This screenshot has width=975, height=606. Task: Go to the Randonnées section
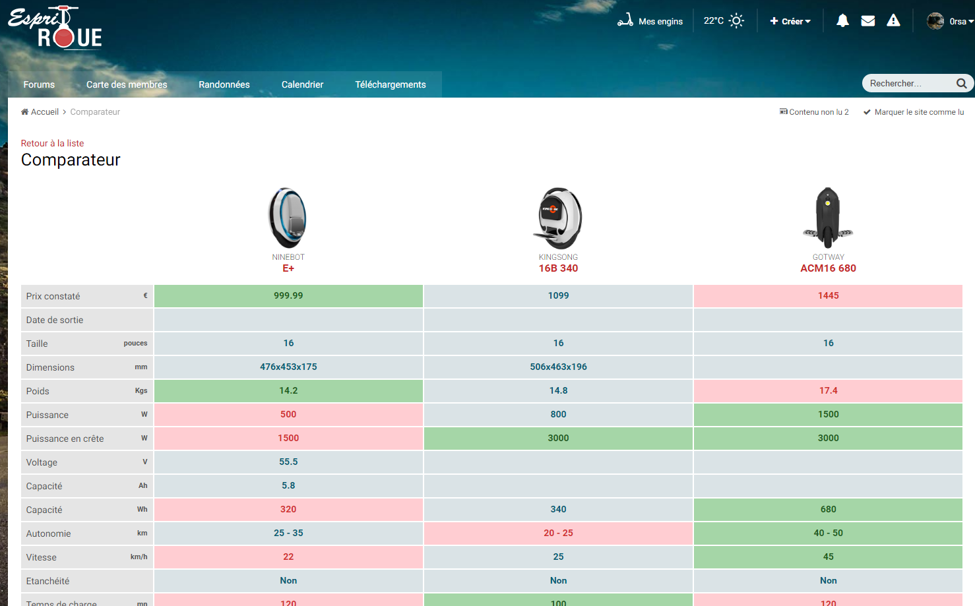point(224,84)
